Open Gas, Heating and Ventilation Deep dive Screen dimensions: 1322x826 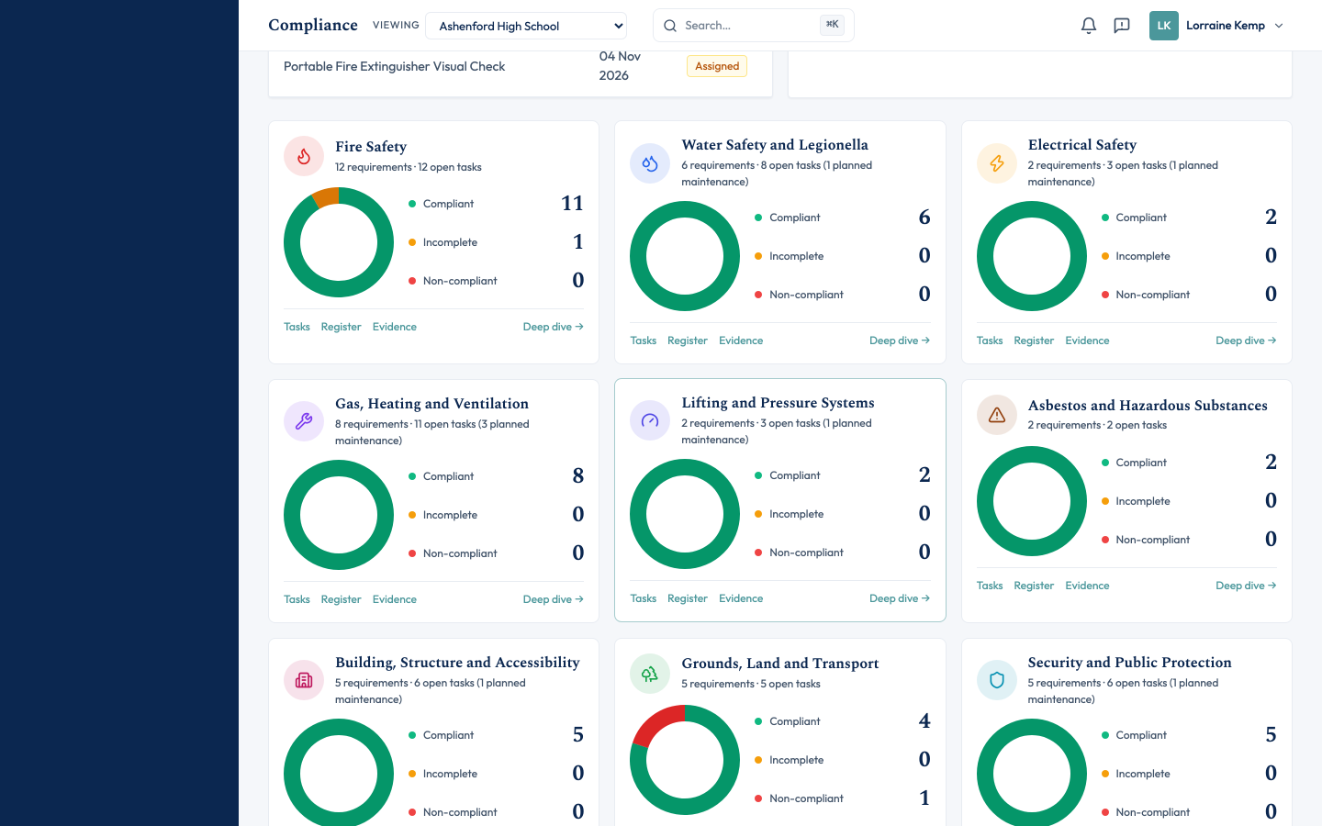(554, 599)
